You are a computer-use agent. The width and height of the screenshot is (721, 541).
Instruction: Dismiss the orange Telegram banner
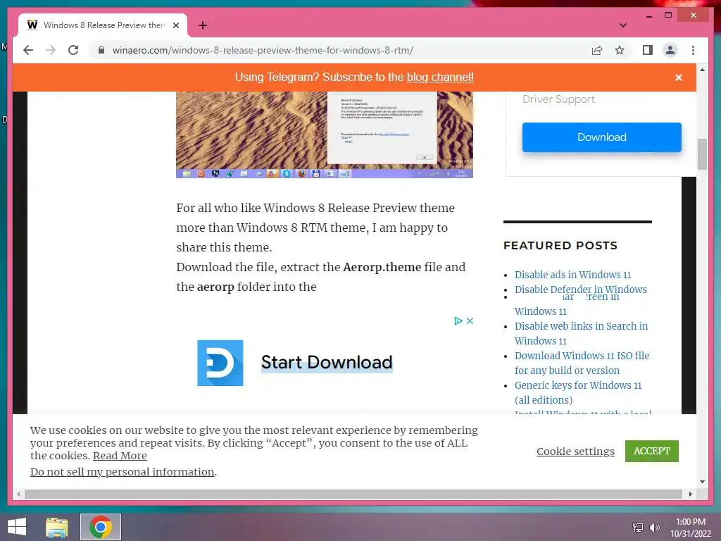(678, 77)
